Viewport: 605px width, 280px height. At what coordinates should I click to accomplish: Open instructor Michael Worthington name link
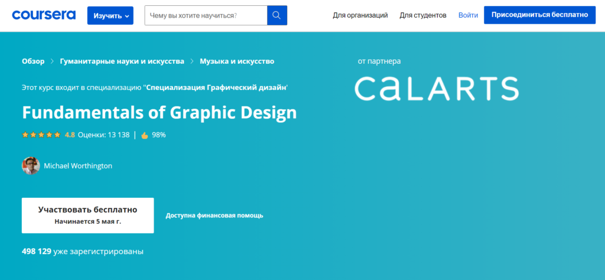(78, 166)
